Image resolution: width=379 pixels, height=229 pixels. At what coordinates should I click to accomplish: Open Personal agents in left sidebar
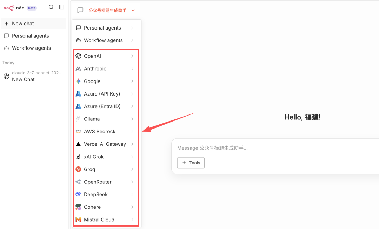[30, 36]
